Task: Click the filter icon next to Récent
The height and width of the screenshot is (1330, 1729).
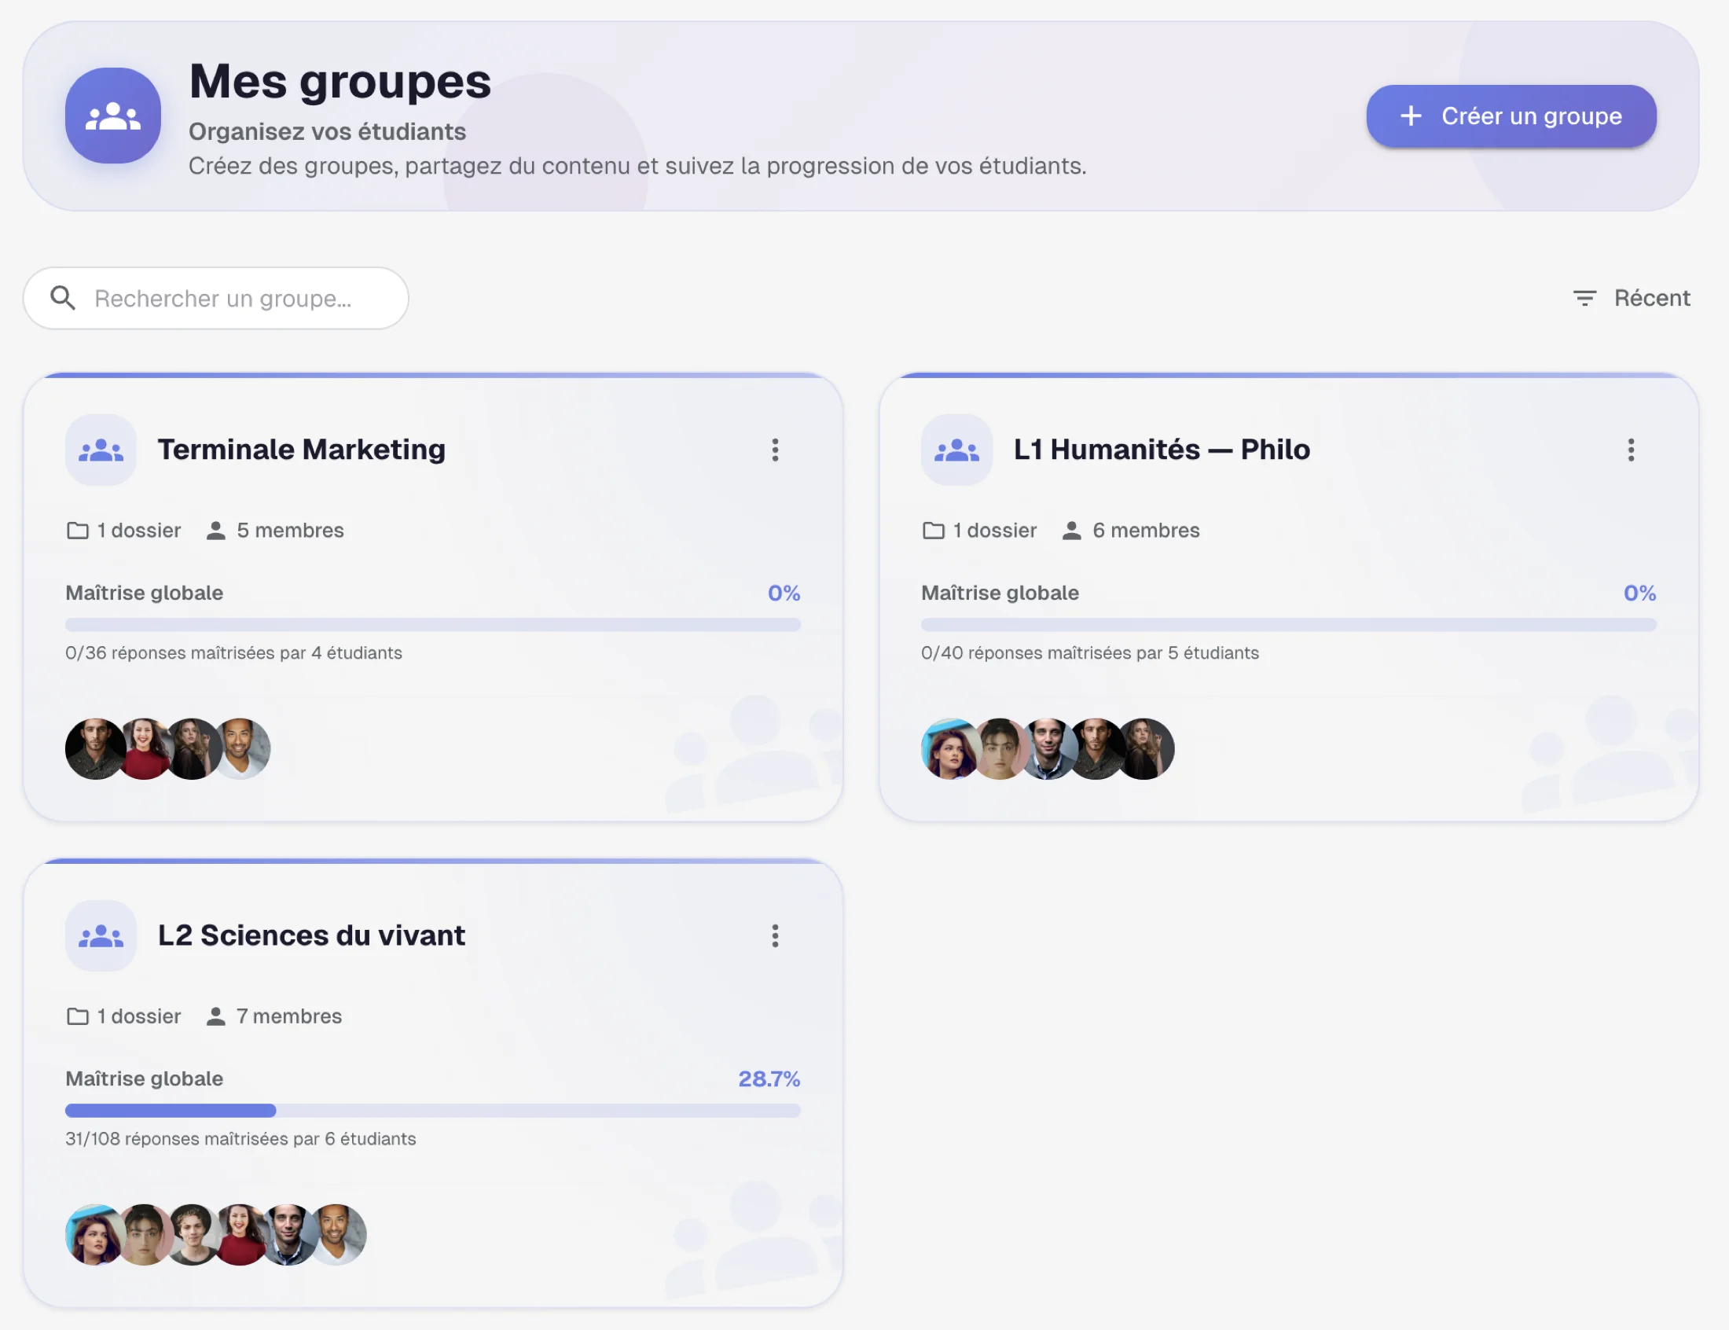Action: click(1585, 298)
